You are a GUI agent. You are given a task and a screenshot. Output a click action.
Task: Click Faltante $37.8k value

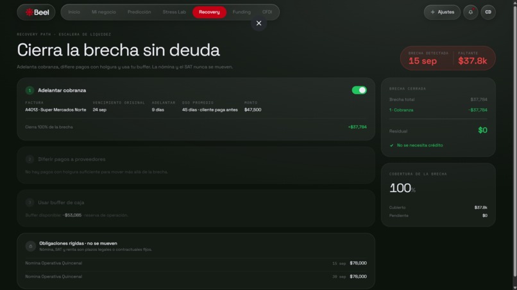click(x=473, y=61)
